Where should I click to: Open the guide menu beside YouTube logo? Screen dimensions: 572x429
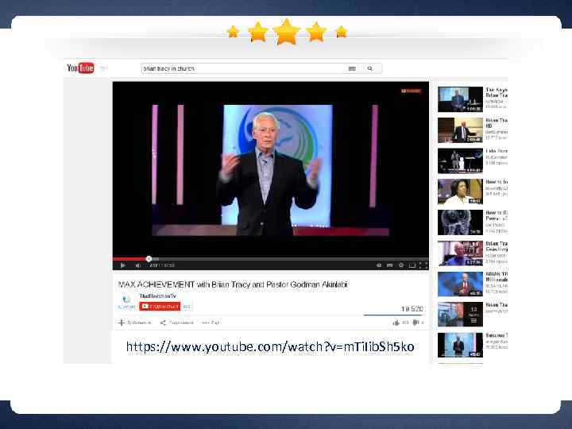(104, 68)
